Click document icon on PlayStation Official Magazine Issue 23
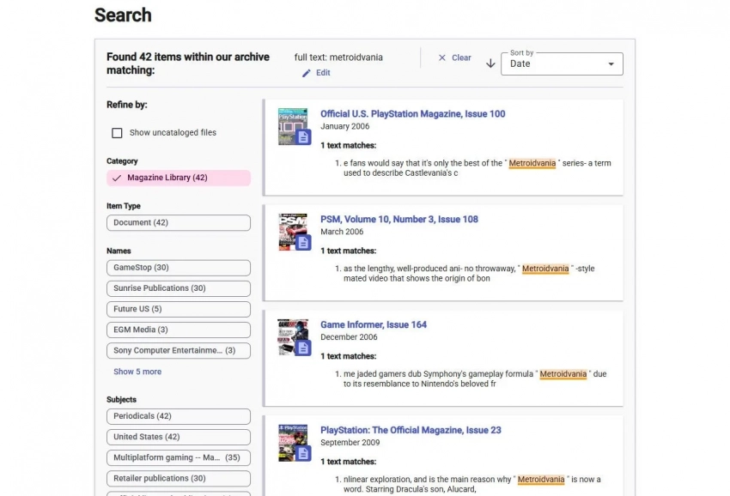 [302, 453]
